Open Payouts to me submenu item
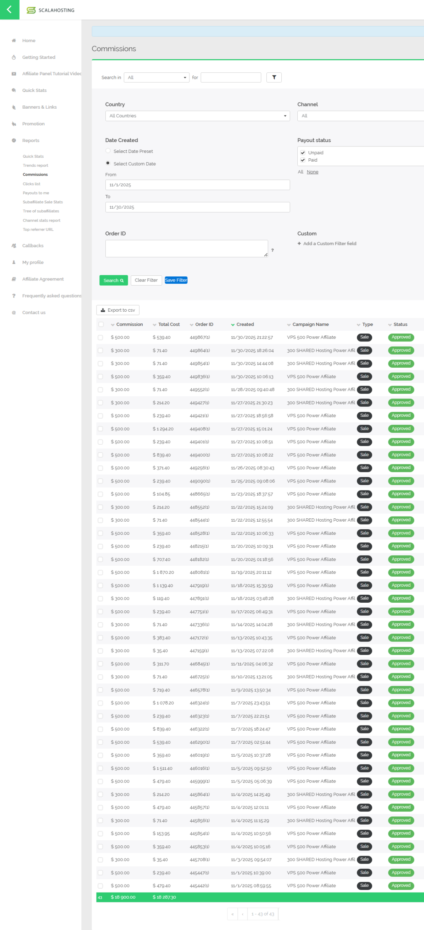The image size is (424, 930). click(x=36, y=193)
